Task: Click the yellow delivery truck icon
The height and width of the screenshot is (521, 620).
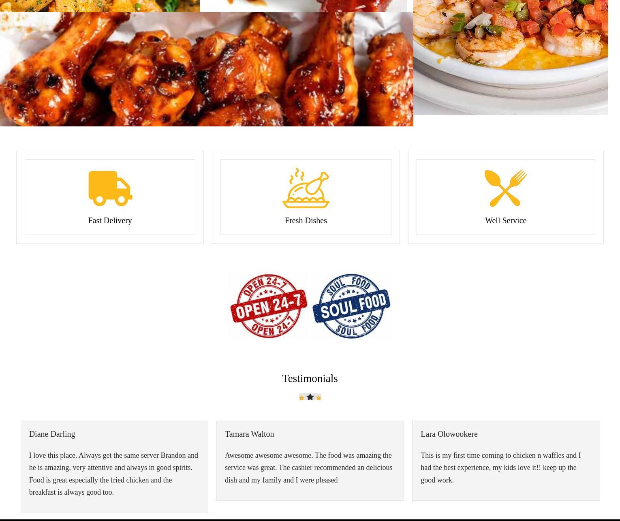Action: pos(110,188)
